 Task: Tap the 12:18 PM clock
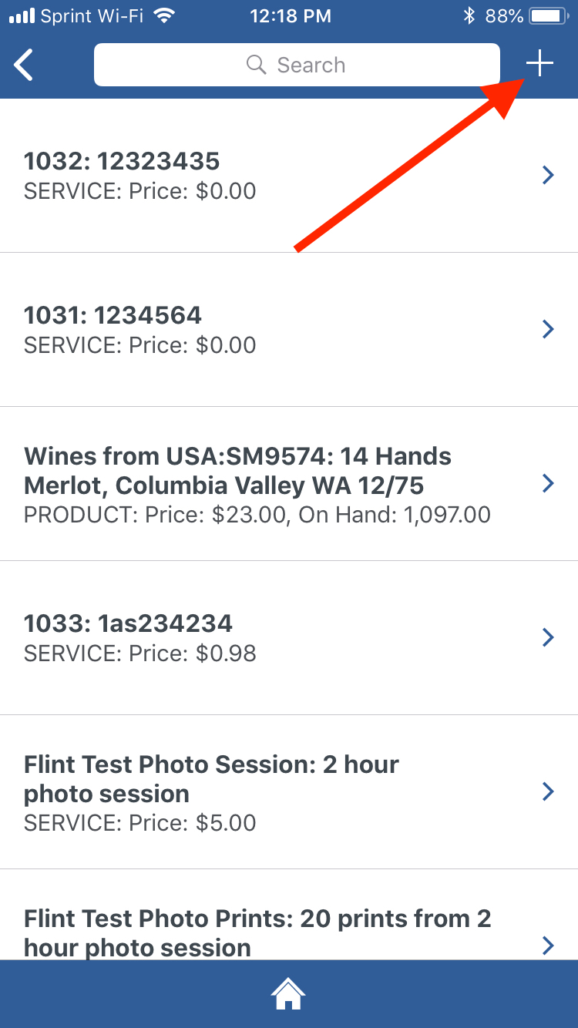tap(290, 15)
